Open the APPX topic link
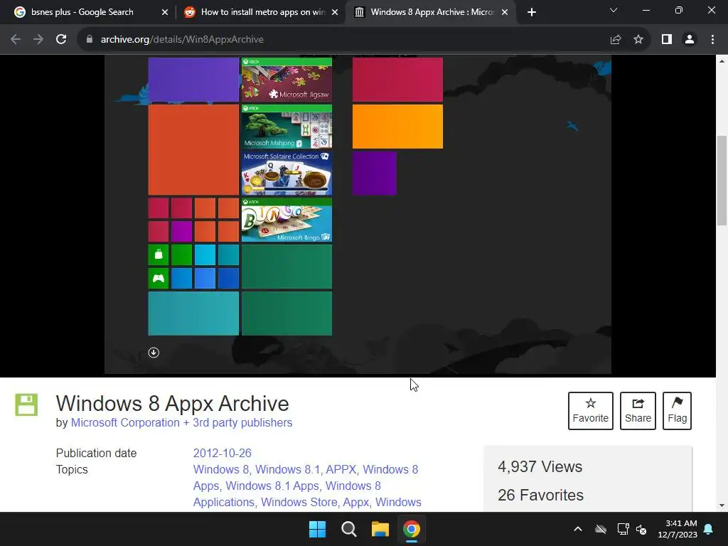This screenshot has width=728, height=546. coord(341,469)
